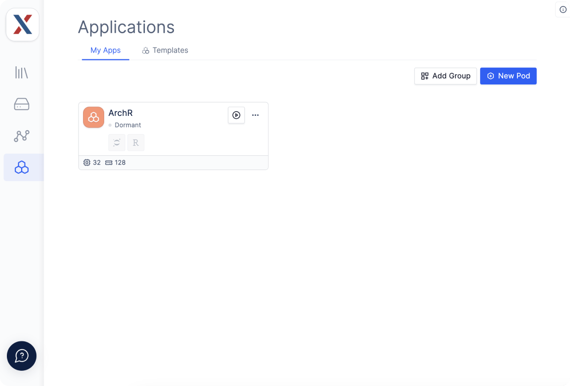The height and width of the screenshot is (386, 570).
Task: Open the workflow graph icon in sidebar
Action: pos(22,136)
